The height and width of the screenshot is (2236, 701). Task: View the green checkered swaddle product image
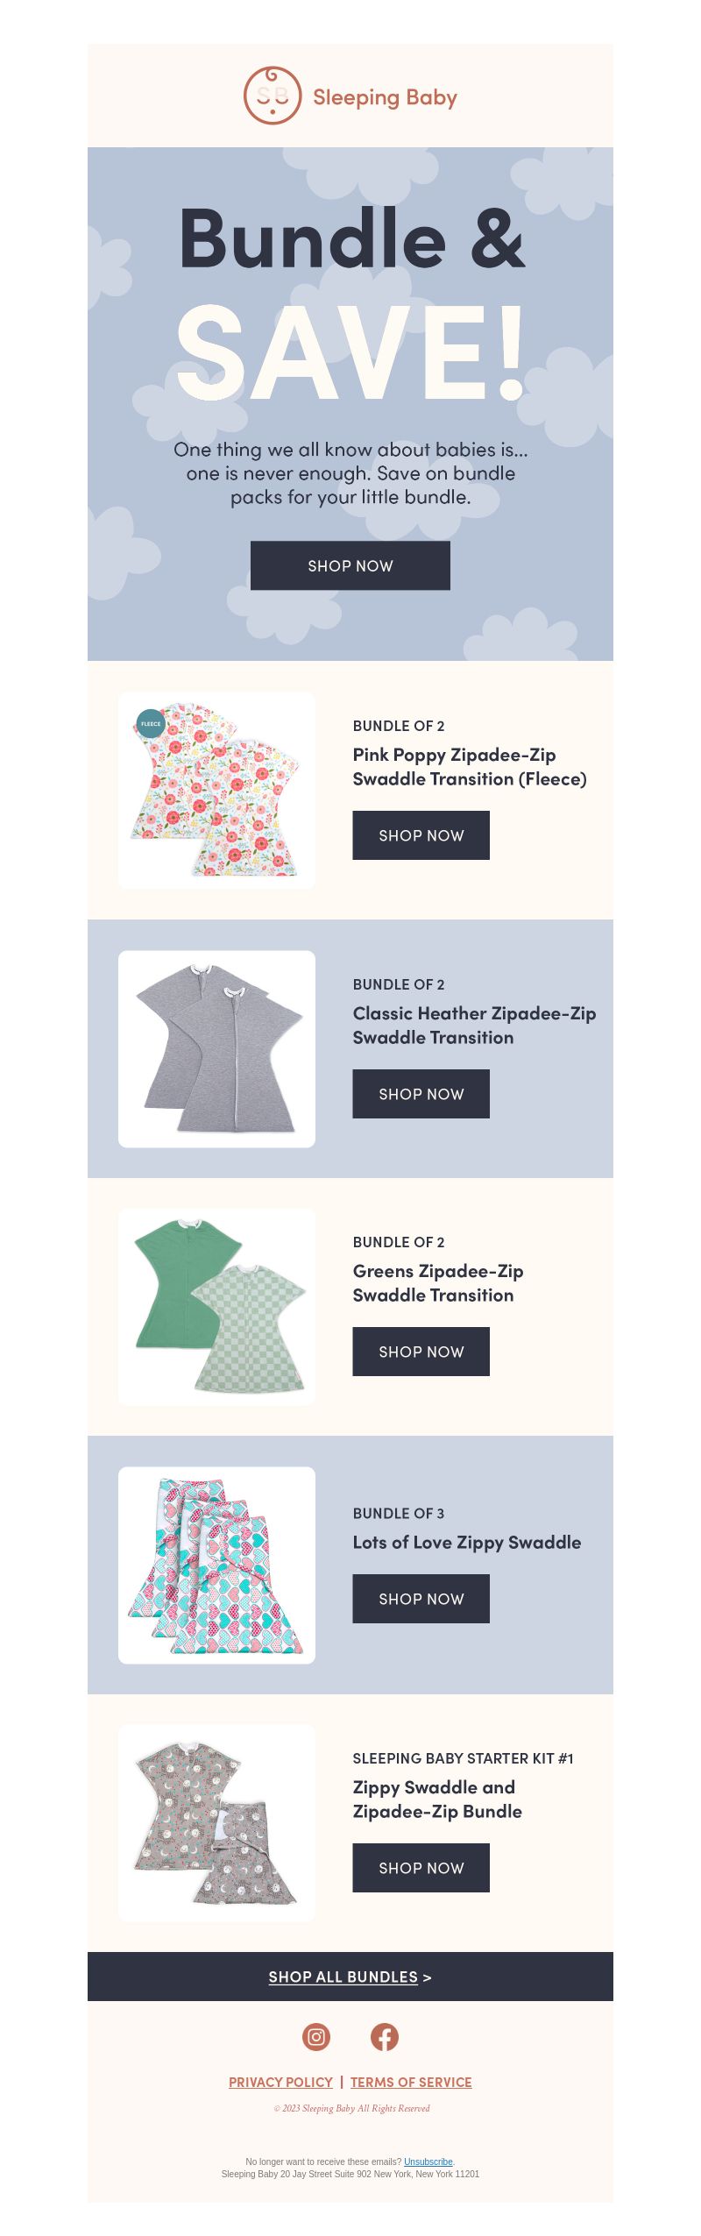tap(216, 1307)
